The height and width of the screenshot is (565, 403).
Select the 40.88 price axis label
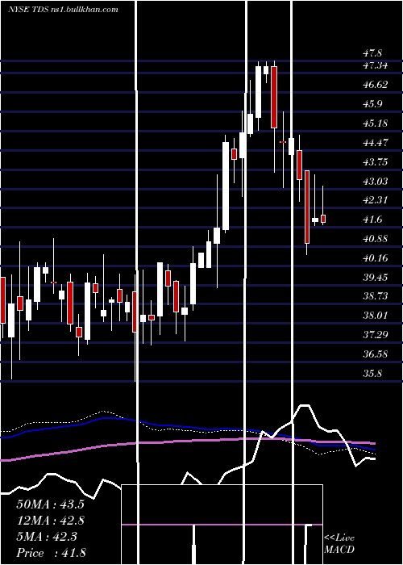pos(375,239)
